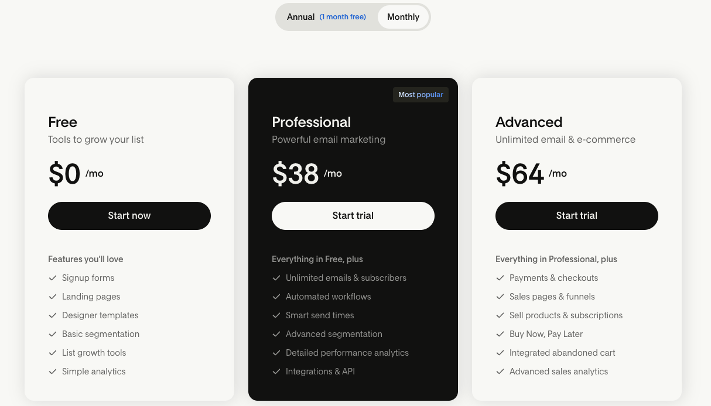
Task: Click the '1 month free' label
Action: click(343, 17)
